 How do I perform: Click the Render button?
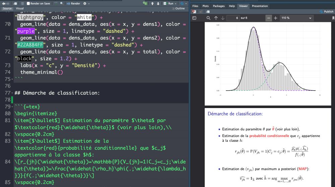click(73, 3)
